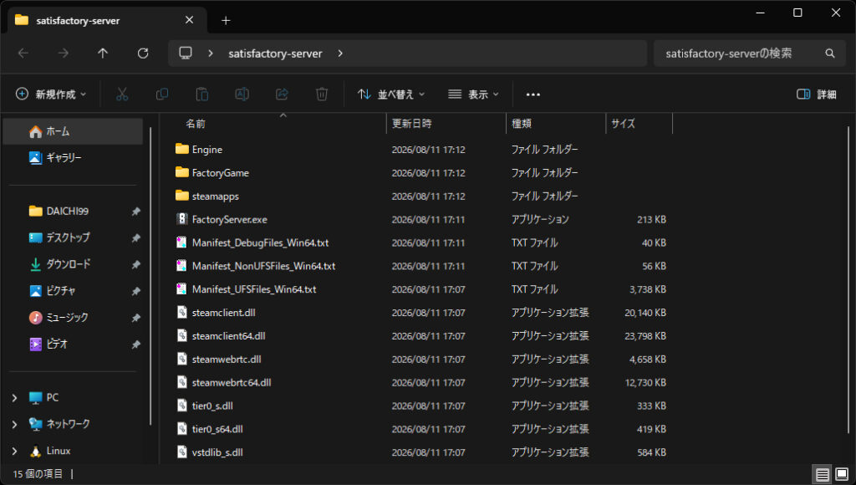The width and height of the screenshot is (856, 485).
Task: Click the satisfactory-serverの検索 search field
Action: [750, 53]
